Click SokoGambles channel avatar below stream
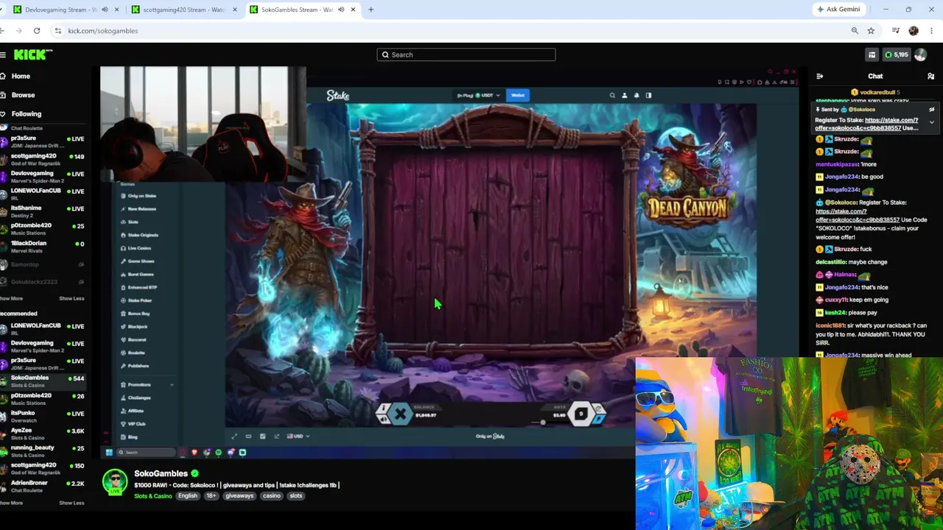The height and width of the screenshot is (530, 943). pyautogui.click(x=115, y=481)
